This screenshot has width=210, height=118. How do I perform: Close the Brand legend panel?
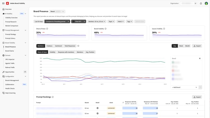[200, 58]
